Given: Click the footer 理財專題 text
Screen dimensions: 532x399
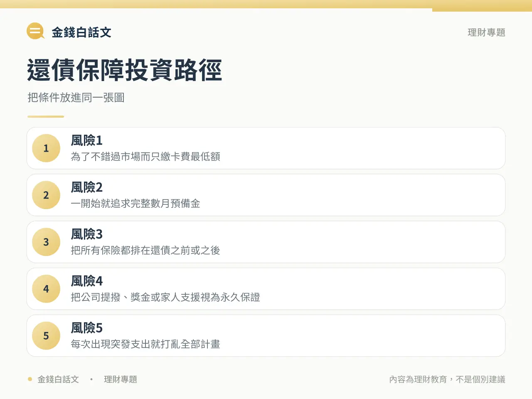Looking at the screenshot, I should (x=121, y=379).
